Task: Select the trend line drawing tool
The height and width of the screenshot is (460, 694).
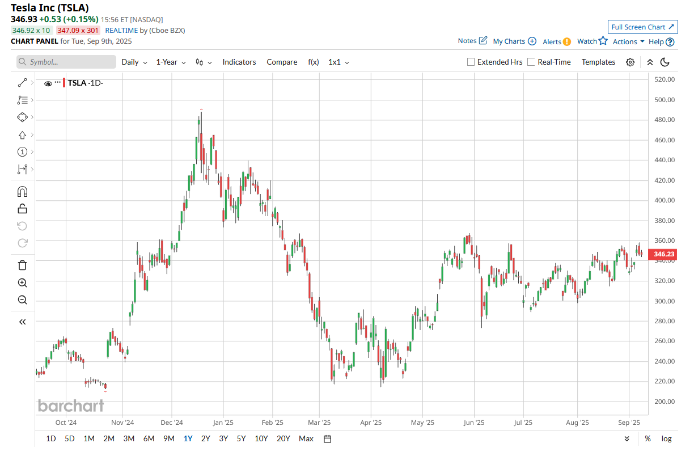Action: click(x=22, y=83)
